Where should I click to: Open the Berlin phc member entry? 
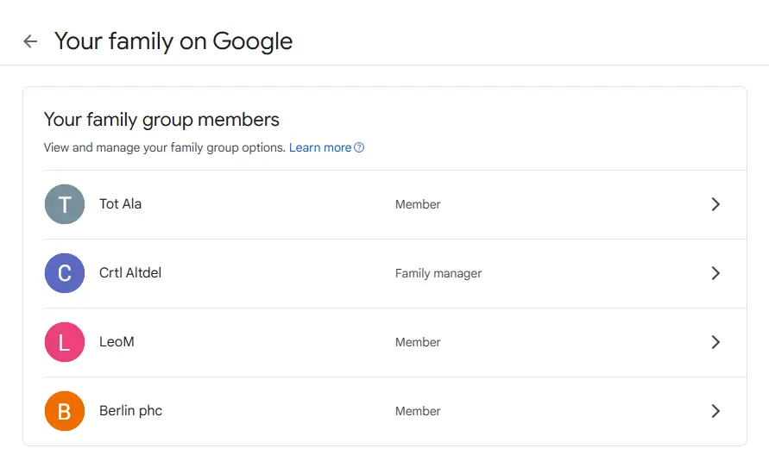tap(394, 411)
